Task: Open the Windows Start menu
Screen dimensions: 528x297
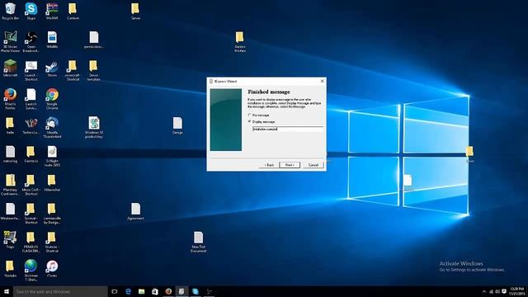Action: pos(7,291)
